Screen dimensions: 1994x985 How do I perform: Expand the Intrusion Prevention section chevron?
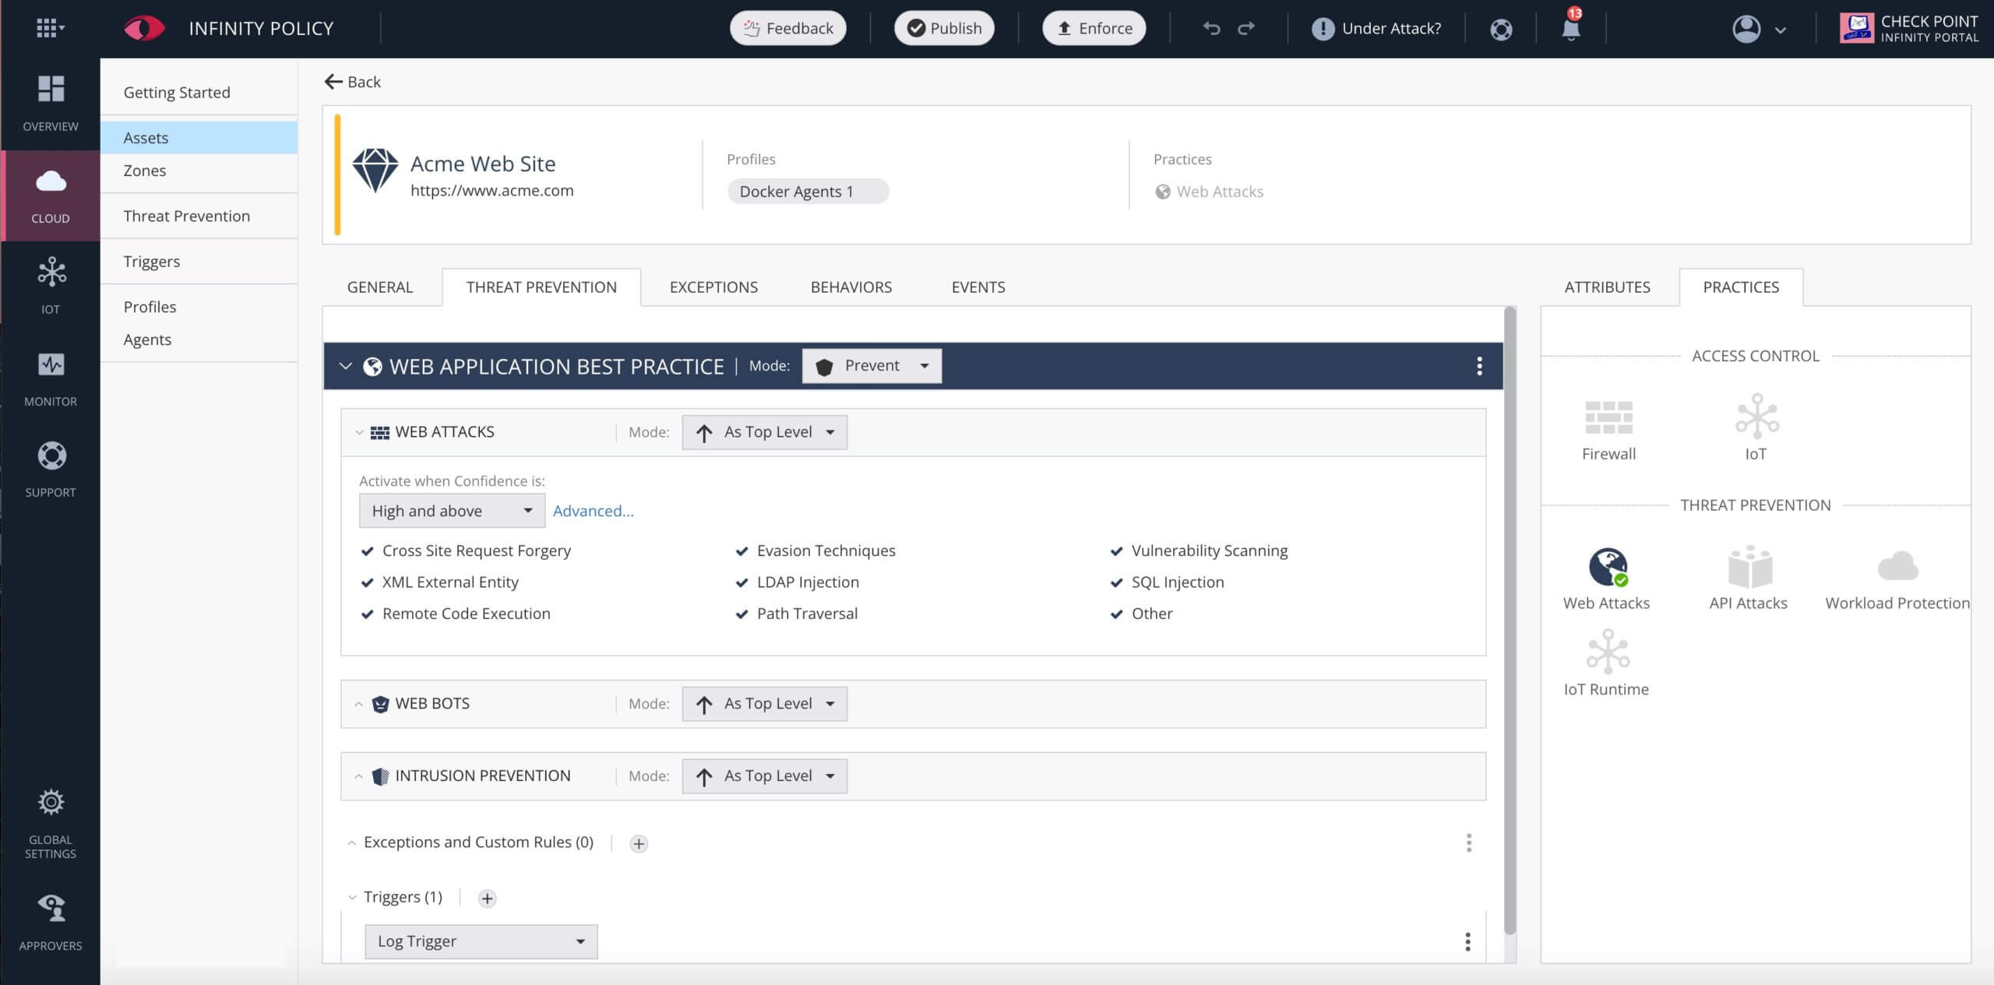click(358, 776)
